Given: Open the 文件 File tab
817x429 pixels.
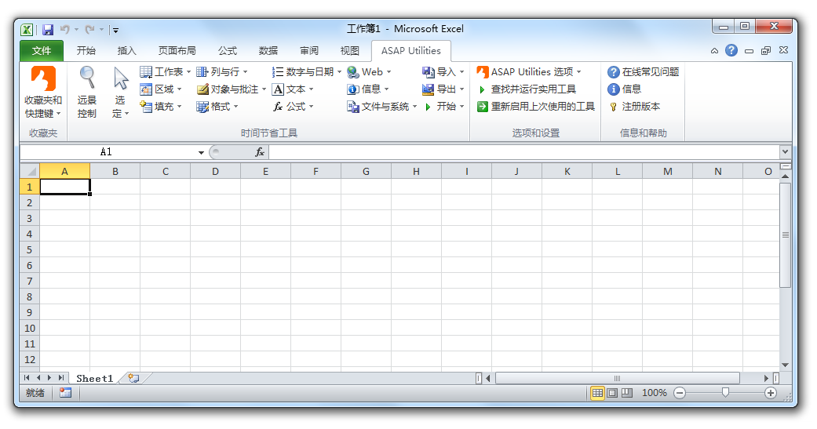Looking at the screenshot, I should [x=42, y=50].
